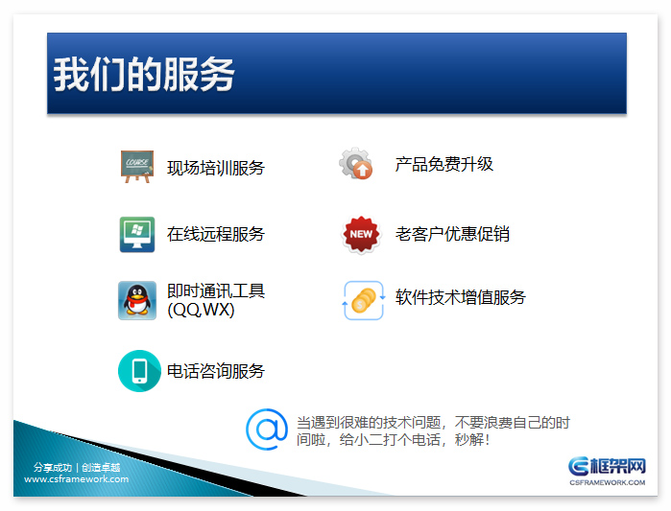This screenshot has width=671, height=511.
Task: Click the 分享成功 | 创造卓越 slogan
Action: [x=76, y=467]
